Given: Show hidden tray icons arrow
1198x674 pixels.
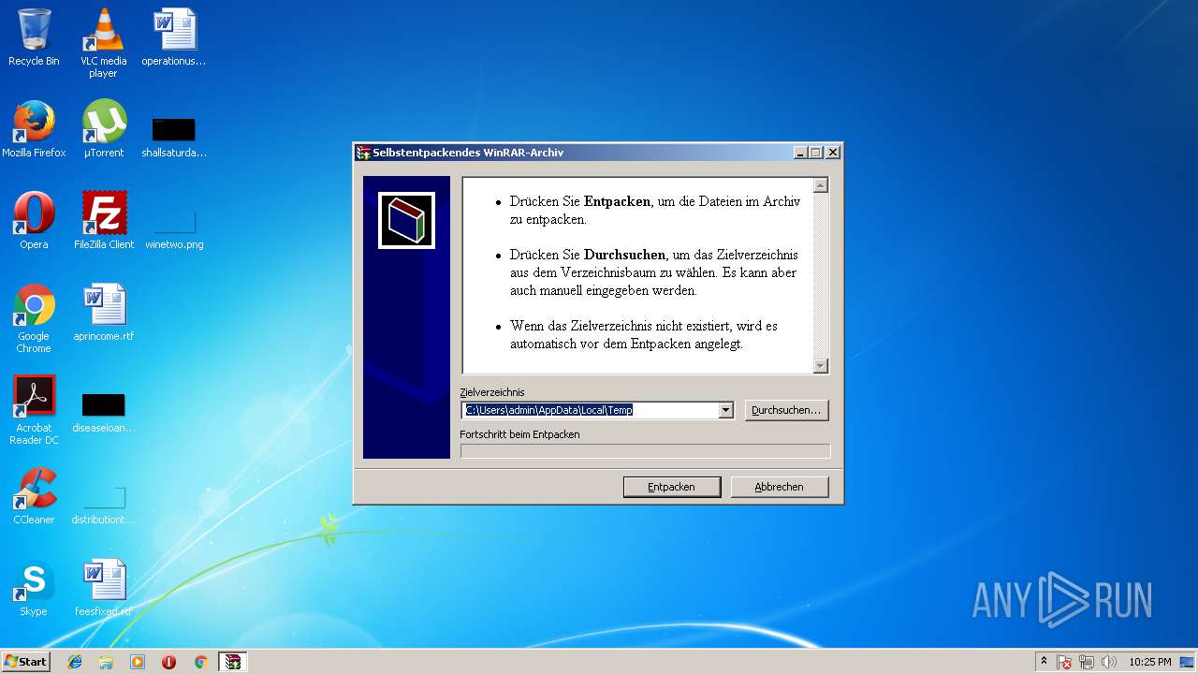Looking at the screenshot, I should (x=1044, y=661).
